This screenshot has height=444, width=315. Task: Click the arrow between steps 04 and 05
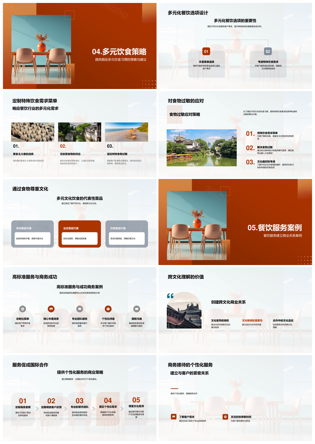point(122,409)
